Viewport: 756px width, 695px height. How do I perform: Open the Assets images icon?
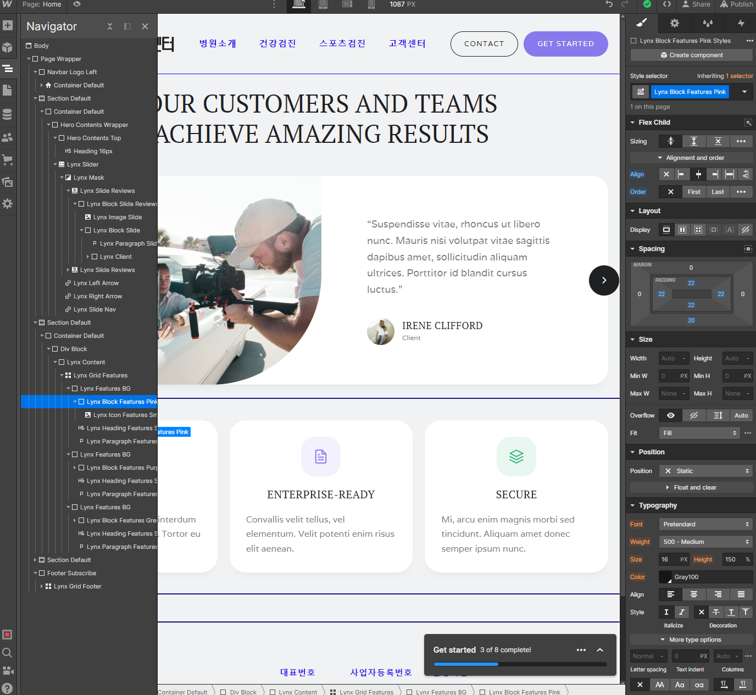pyautogui.click(x=8, y=182)
